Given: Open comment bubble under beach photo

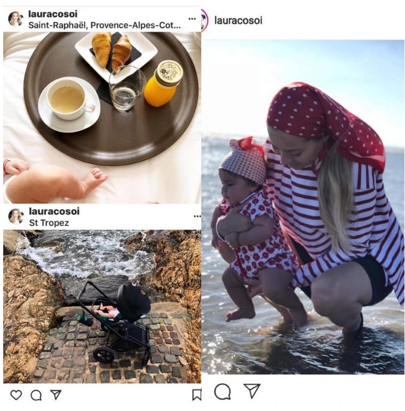Looking at the screenshot, I should (223, 392).
